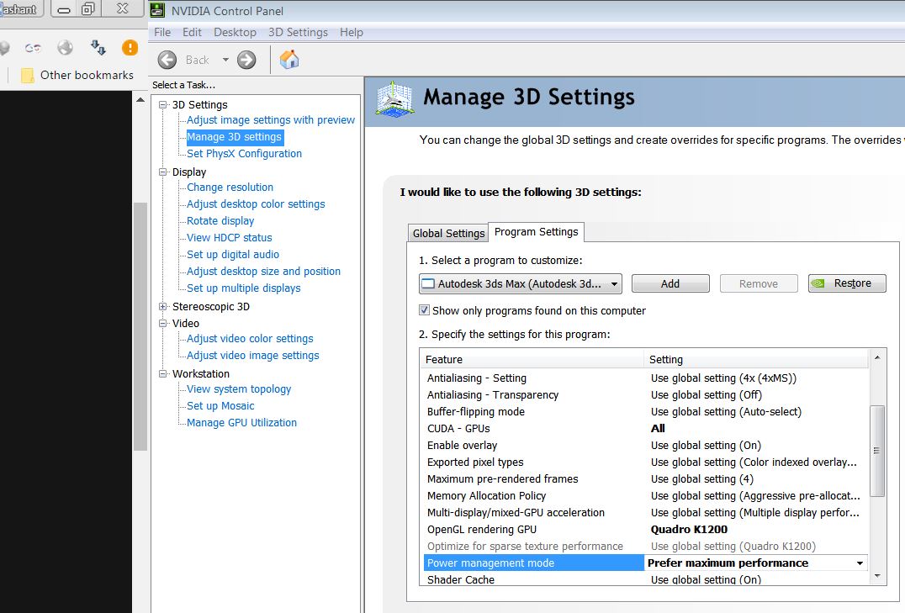The height and width of the screenshot is (613, 905).
Task: Click the Remove button
Action: pos(759,283)
